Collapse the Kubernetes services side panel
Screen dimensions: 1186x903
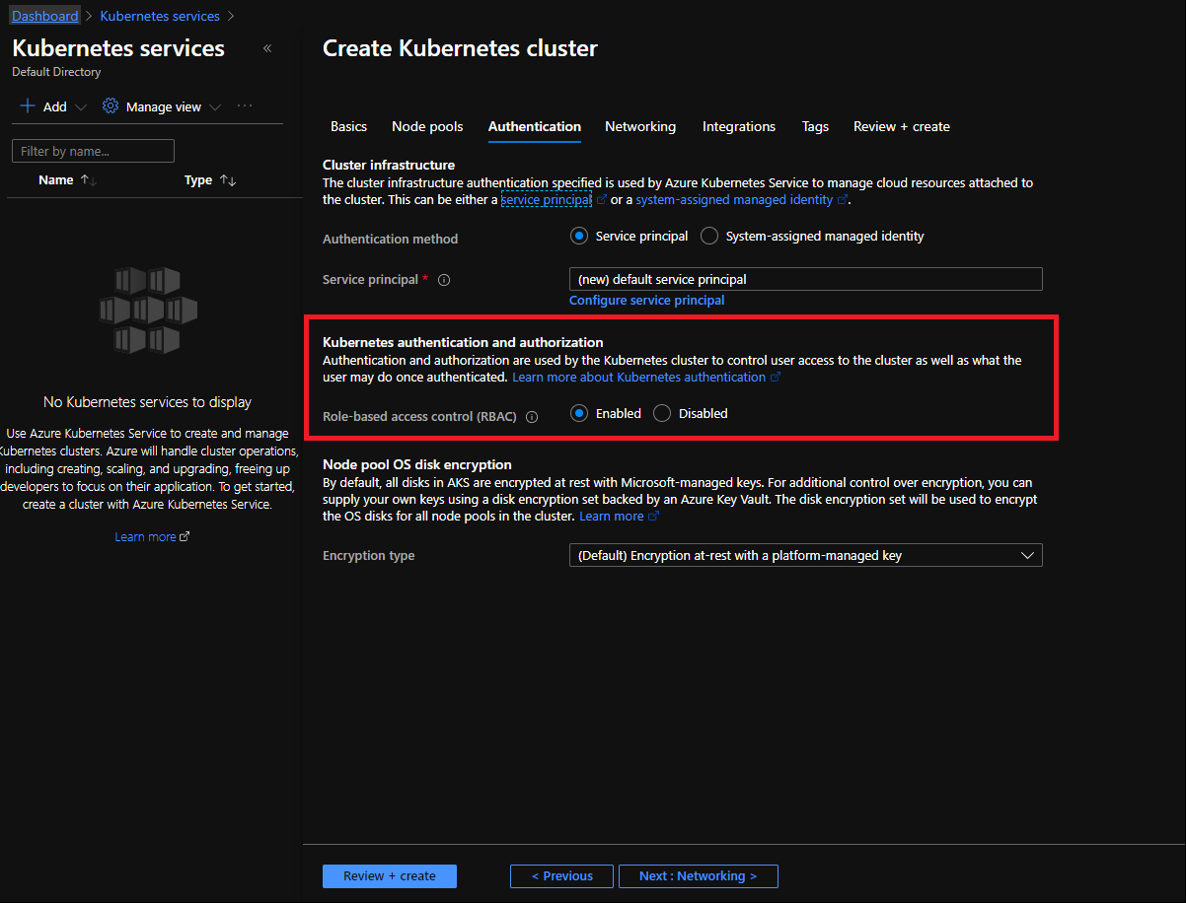coord(267,48)
